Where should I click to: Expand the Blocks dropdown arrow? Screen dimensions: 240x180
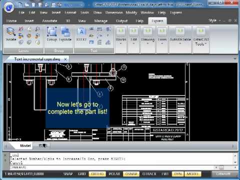(121, 43)
